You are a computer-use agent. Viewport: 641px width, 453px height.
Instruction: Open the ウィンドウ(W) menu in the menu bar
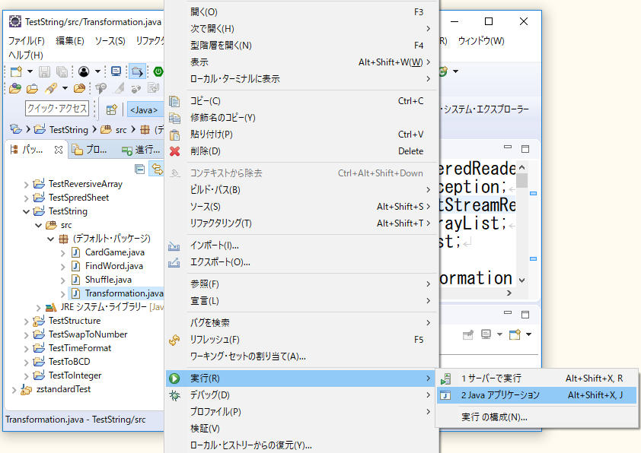[481, 41]
